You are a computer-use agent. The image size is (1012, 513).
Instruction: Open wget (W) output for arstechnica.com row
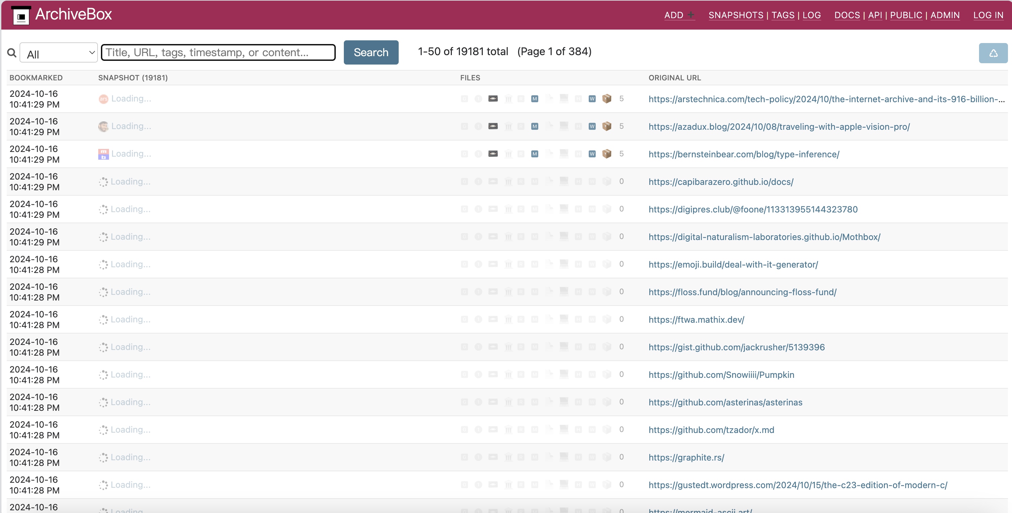click(592, 98)
